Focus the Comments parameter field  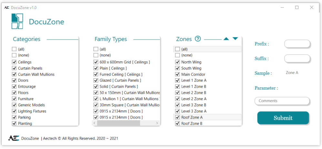(x=282, y=101)
